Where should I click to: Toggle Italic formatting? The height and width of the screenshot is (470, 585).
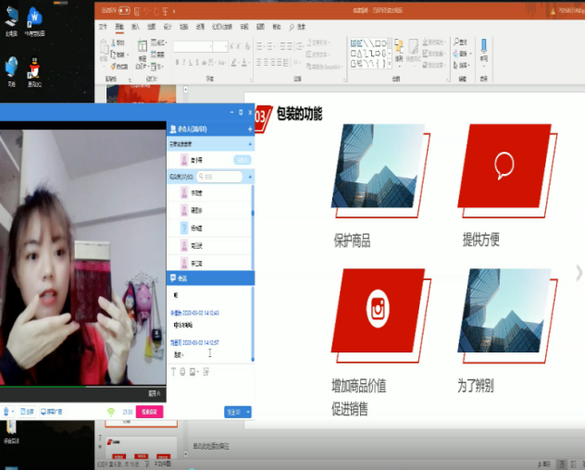coord(184,62)
